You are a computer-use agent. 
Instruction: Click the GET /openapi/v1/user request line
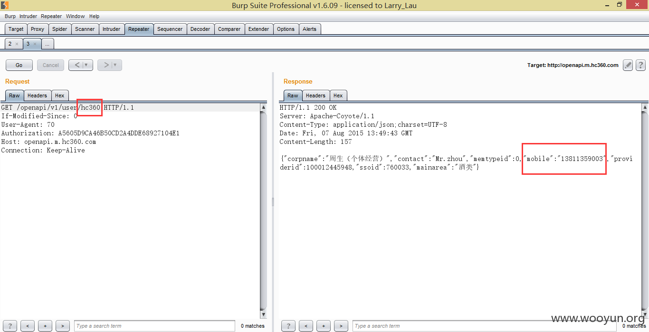pos(67,107)
